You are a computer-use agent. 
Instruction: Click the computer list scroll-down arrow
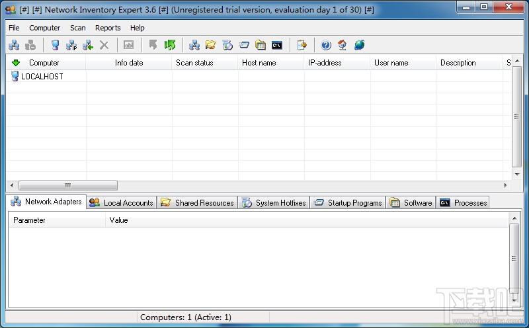click(517, 175)
